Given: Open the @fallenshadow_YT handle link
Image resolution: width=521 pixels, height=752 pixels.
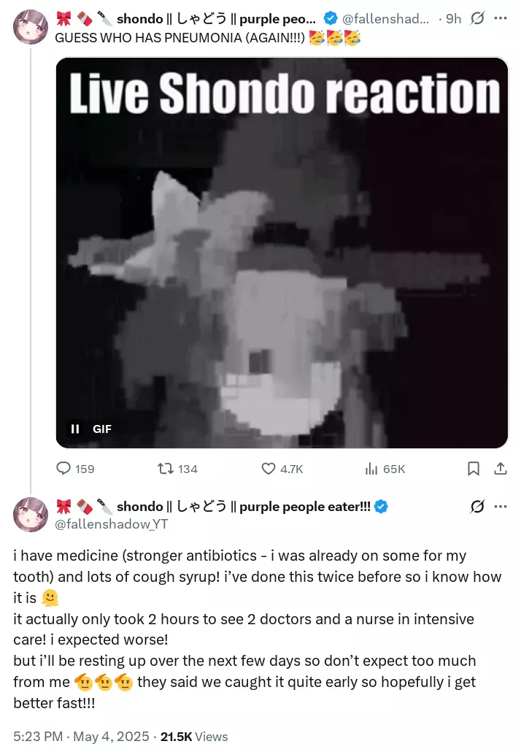Looking at the screenshot, I should [111, 524].
